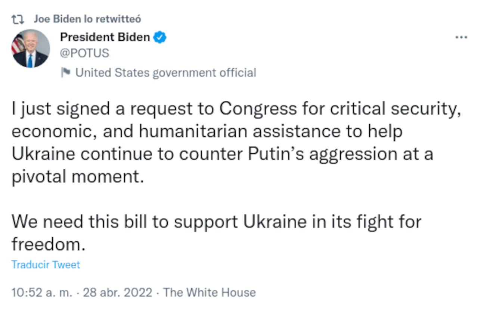Open President Biden's profile avatar photo

point(31,49)
